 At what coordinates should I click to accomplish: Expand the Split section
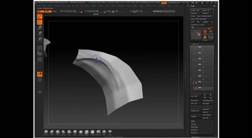(193, 121)
